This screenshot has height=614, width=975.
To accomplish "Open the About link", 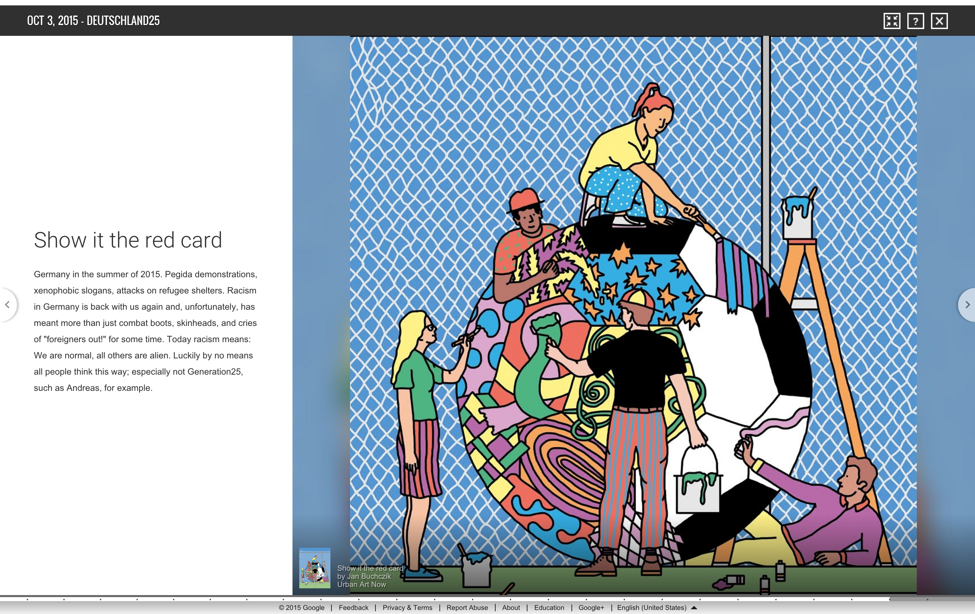I will pos(511,608).
